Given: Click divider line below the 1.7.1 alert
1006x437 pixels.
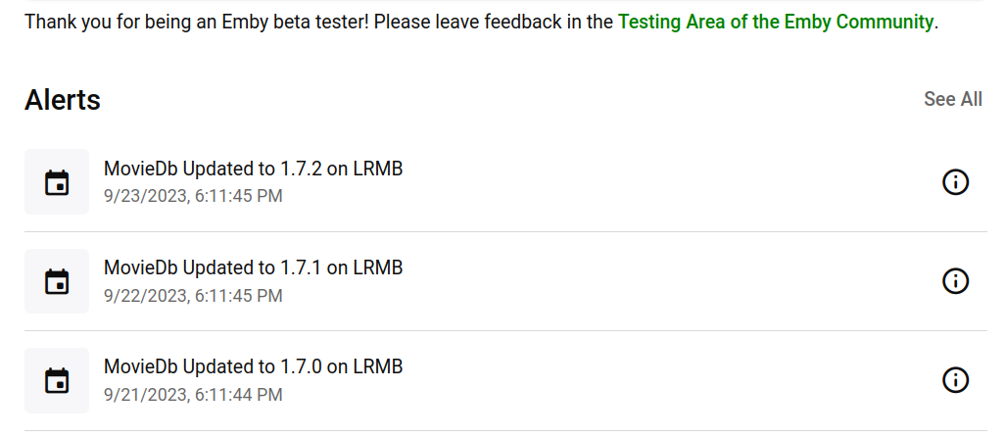Looking at the screenshot, I should (504, 331).
